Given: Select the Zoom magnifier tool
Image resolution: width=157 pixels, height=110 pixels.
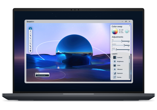Looking at the screenshot, I should 30,44.
